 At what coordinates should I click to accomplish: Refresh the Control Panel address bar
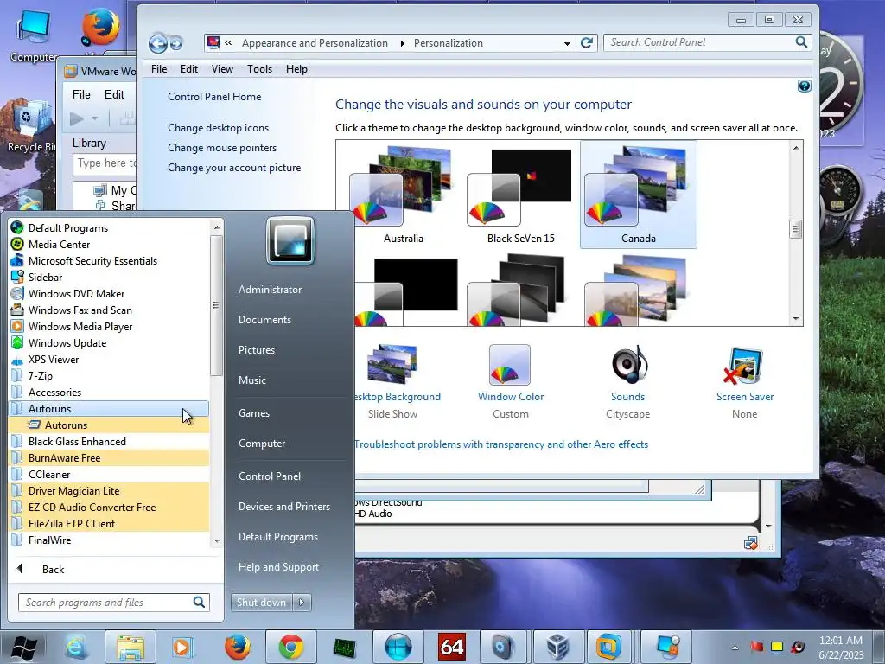[x=587, y=43]
